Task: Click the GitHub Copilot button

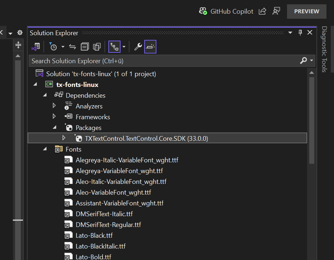Action: click(226, 11)
